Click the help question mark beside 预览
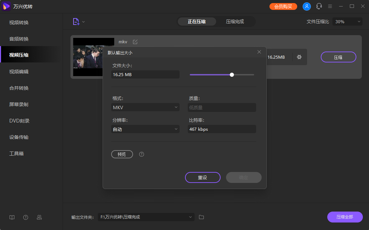The height and width of the screenshot is (230, 369). (141, 154)
